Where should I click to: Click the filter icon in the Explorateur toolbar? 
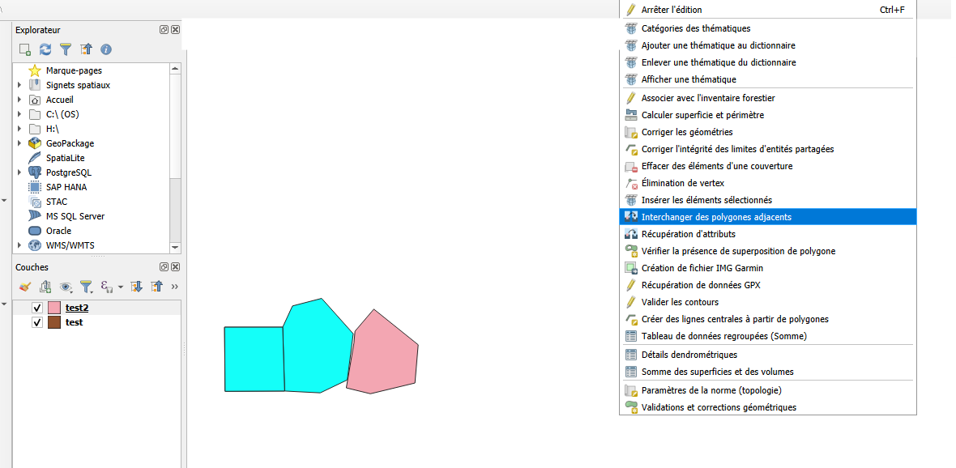tap(66, 49)
